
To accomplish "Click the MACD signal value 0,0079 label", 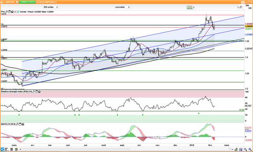I will [x=248, y=131].
